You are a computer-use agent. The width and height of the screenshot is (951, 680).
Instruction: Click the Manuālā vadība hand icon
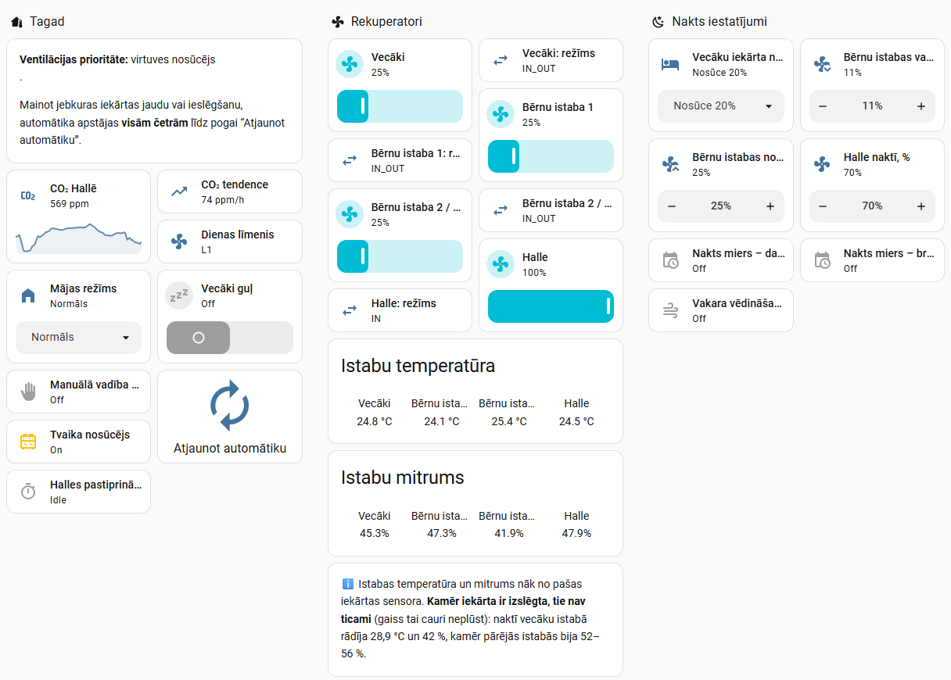[x=28, y=392]
